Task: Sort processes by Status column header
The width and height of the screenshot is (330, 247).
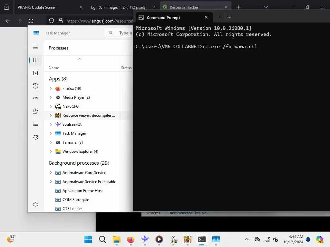Action: coord(126,64)
